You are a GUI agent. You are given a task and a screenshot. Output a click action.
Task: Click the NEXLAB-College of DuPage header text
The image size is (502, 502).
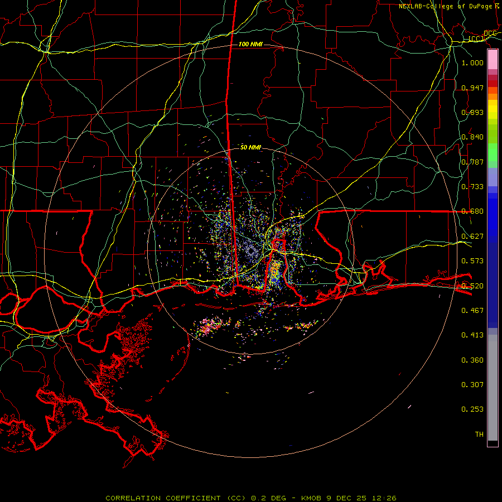446,6
